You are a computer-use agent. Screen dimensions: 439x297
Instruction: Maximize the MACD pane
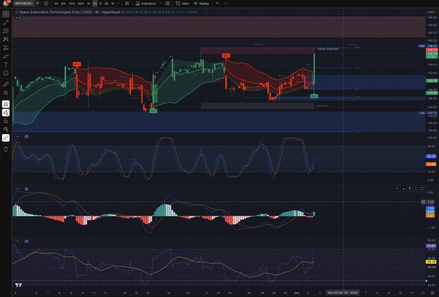click(422, 189)
